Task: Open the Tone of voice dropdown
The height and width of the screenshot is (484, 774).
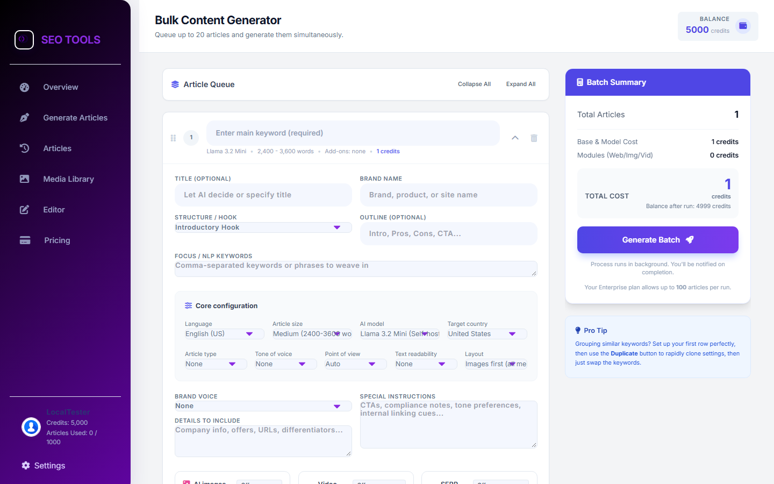Action: (x=286, y=364)
